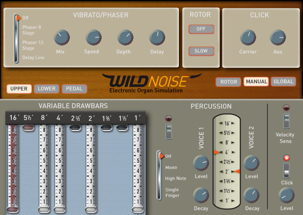Click the Click Aux knob
The width and height of the screenshot is (303, 215).
pos(278,37)
